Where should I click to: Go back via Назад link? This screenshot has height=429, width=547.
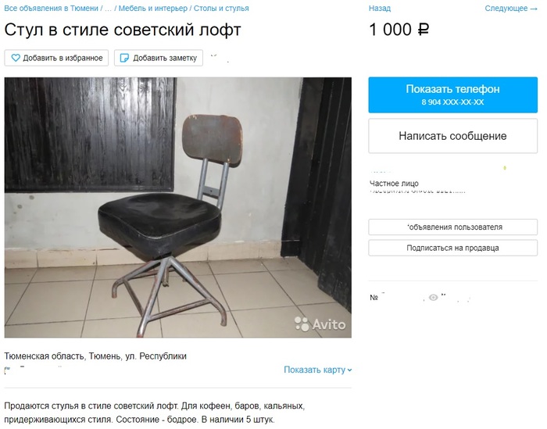(380, 9)
